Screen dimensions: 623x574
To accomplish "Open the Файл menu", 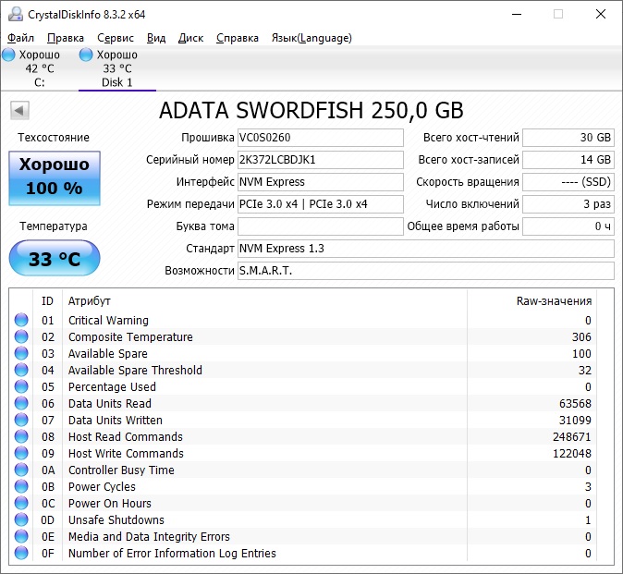I will tap(20, 38).
